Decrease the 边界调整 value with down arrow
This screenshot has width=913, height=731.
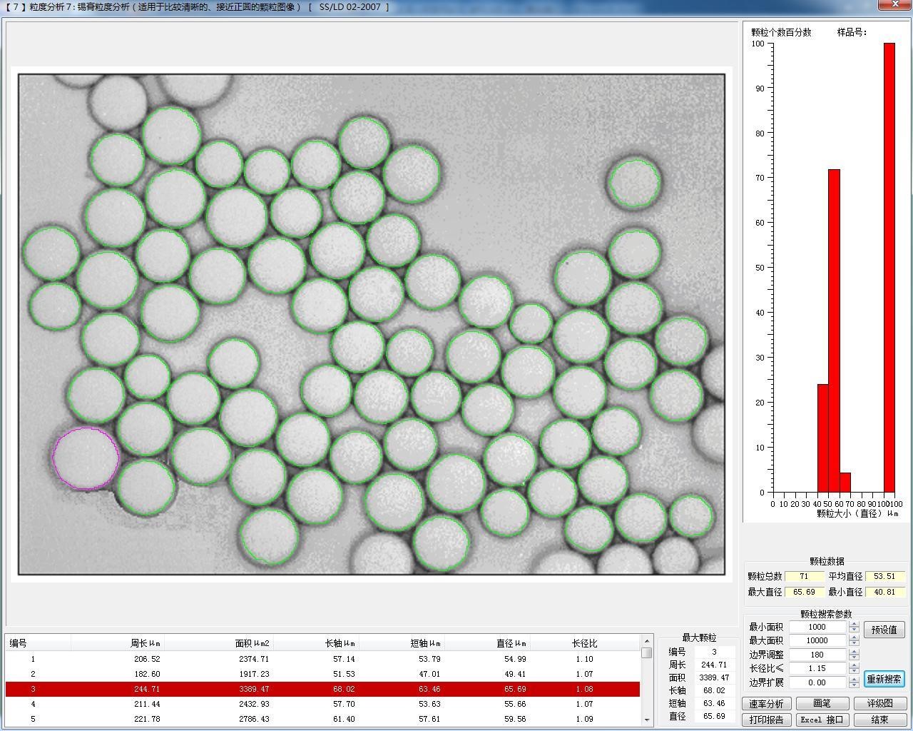(854, 657)
